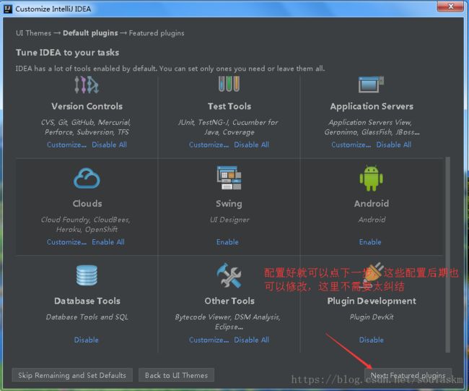Click 'UI Designer' description under Swing

coord(229,220)
